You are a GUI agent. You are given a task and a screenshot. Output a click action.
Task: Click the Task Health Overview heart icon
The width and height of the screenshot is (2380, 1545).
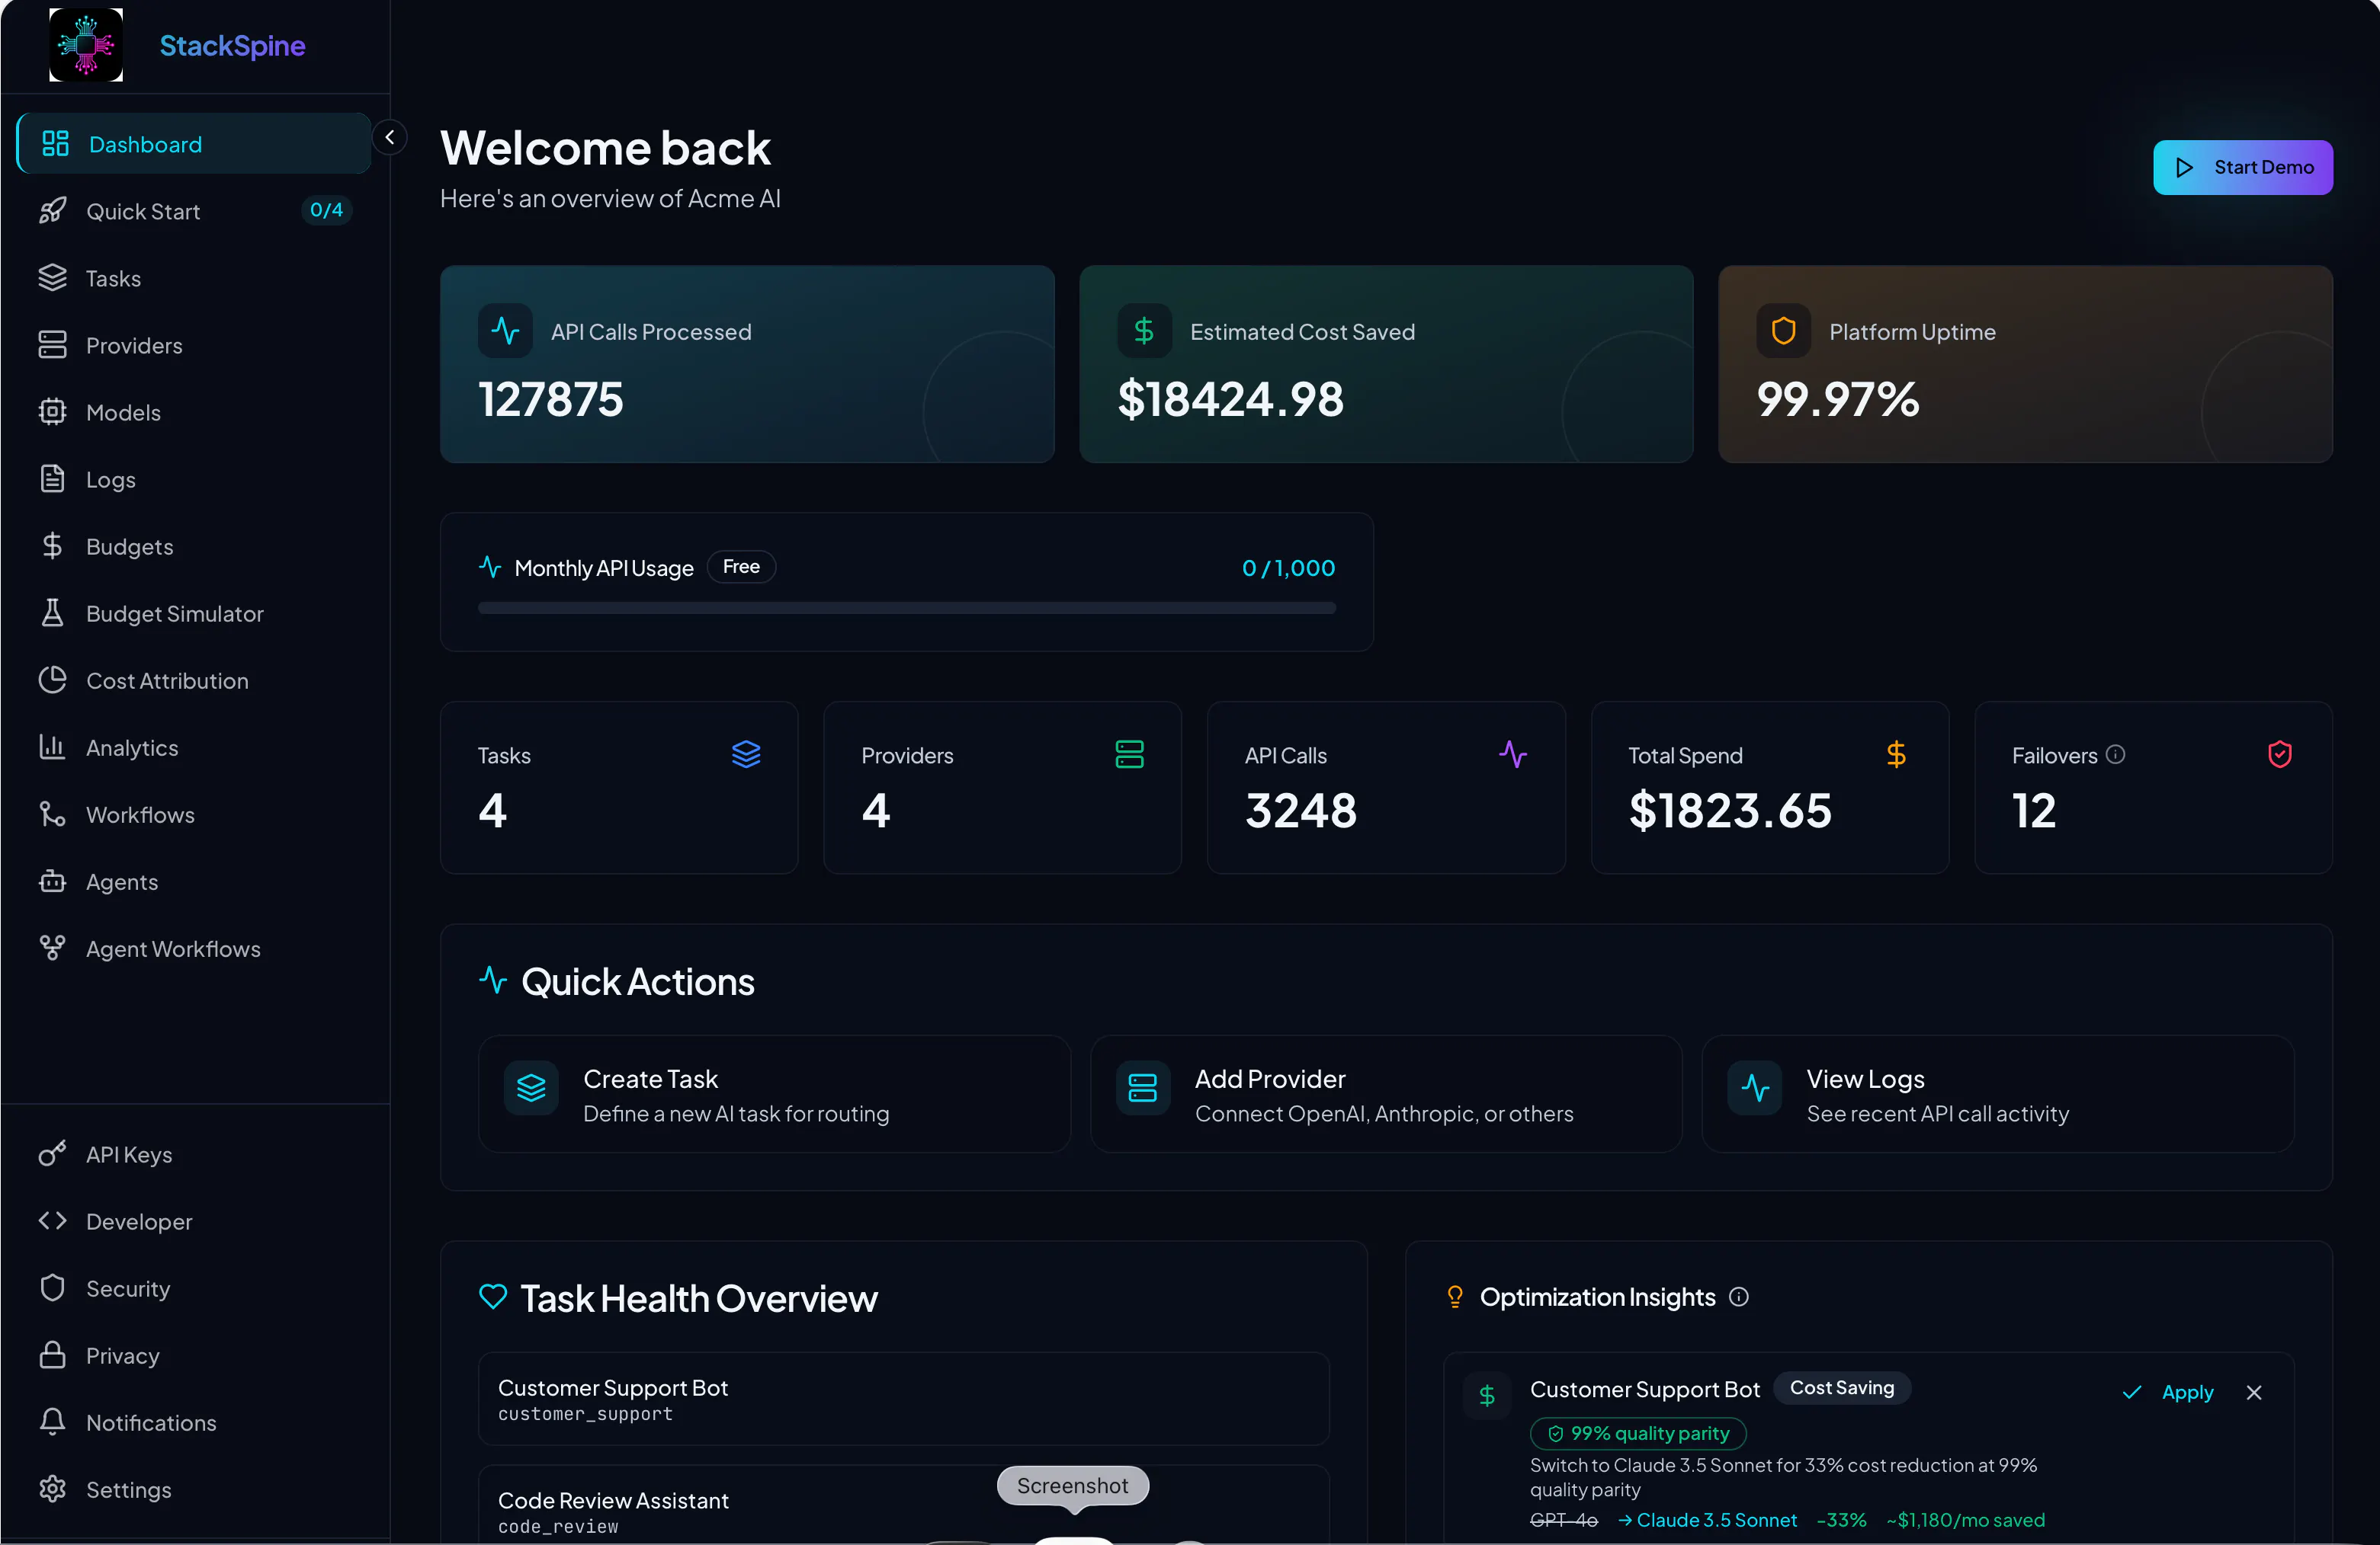[493, 1297]
